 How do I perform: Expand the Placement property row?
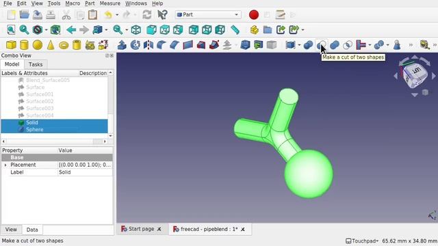pyautogui.click(x=5, y=165)
